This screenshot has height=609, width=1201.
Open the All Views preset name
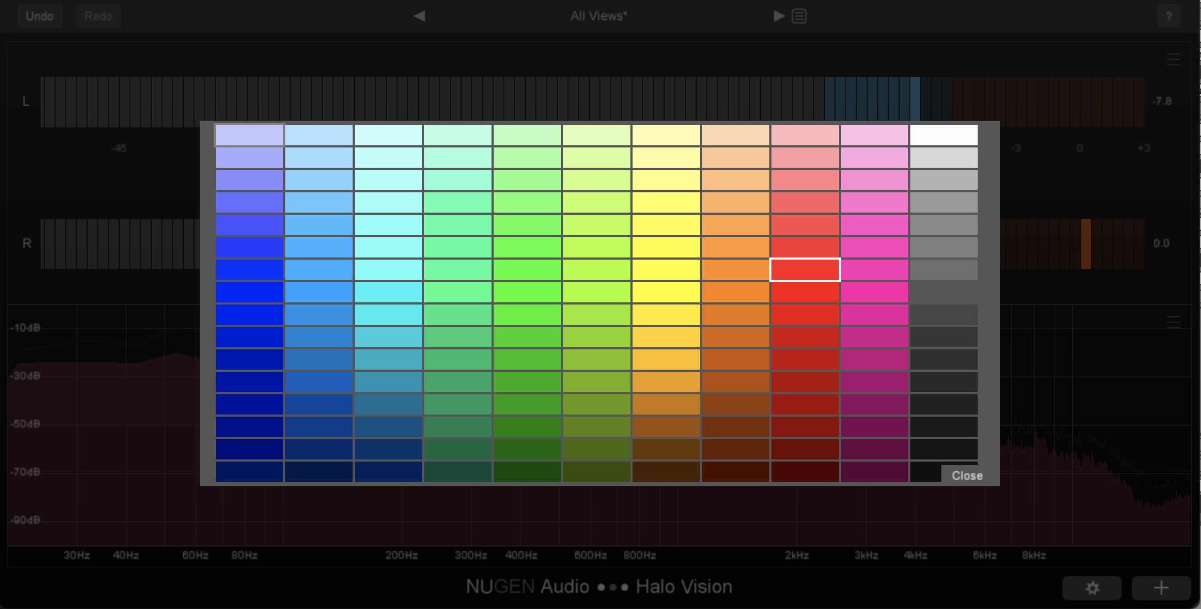point(598,16)
